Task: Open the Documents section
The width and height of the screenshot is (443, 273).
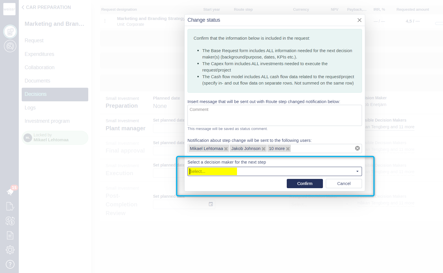Action: [37, 81]
